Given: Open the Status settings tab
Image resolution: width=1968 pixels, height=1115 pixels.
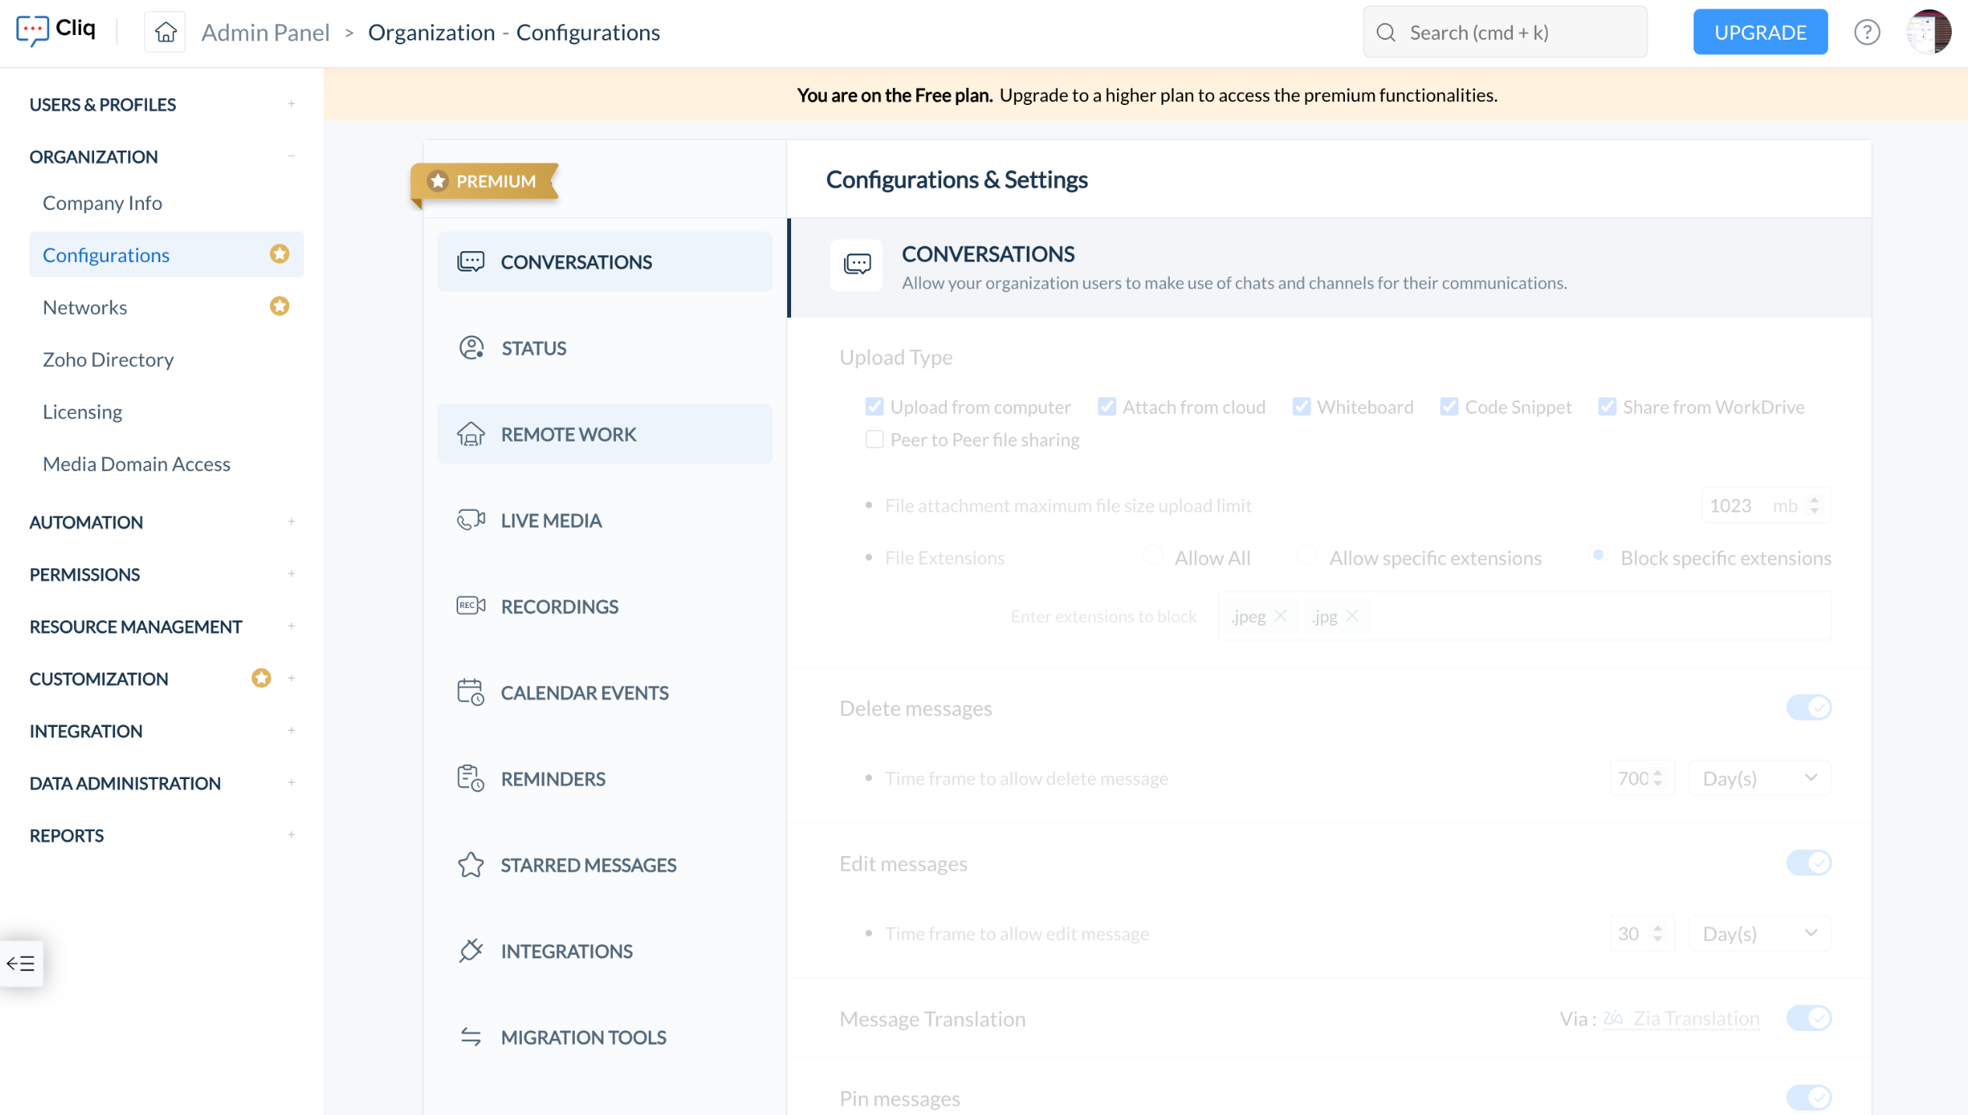Looking at the screenshot, I should tap(534, 348).
